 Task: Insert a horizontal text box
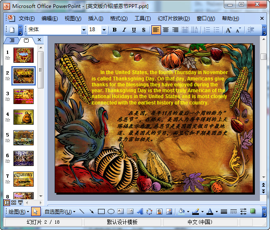pyautogui.click(x=120, y=211)
